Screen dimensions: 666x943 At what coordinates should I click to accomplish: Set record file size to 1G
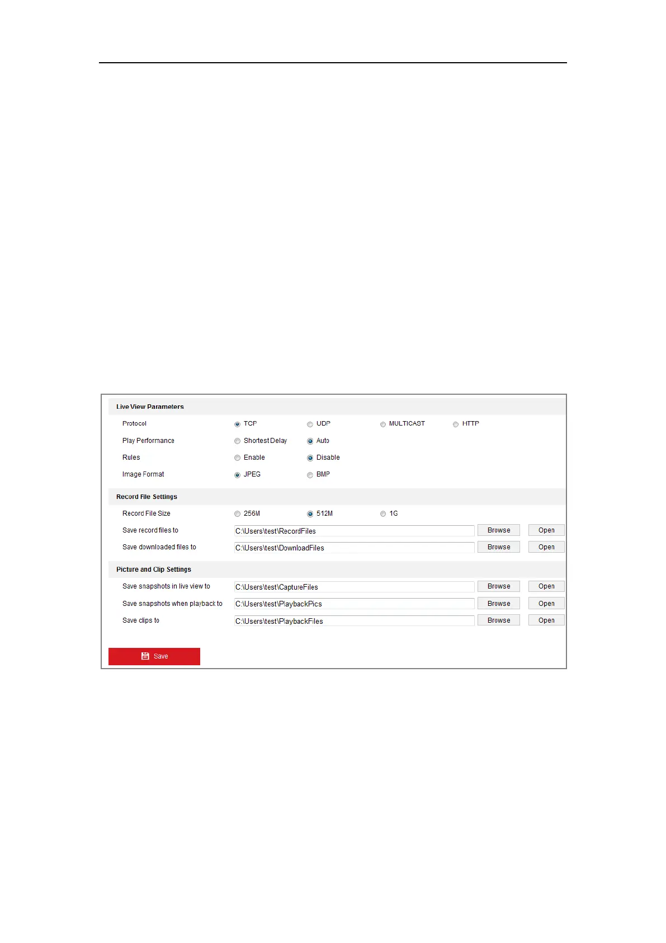(x=383, y=514)
